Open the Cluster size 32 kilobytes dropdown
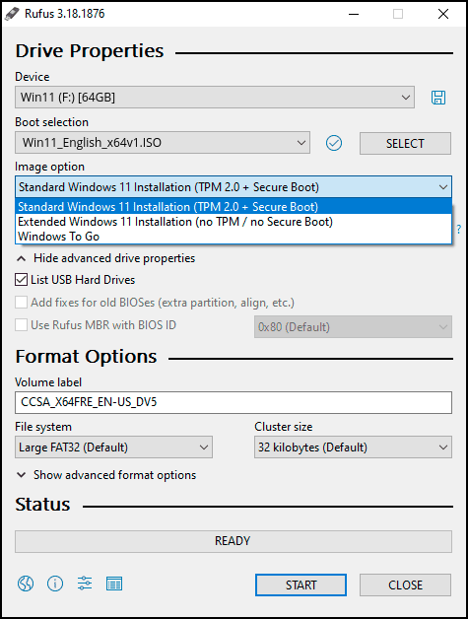 coord(353,447)
